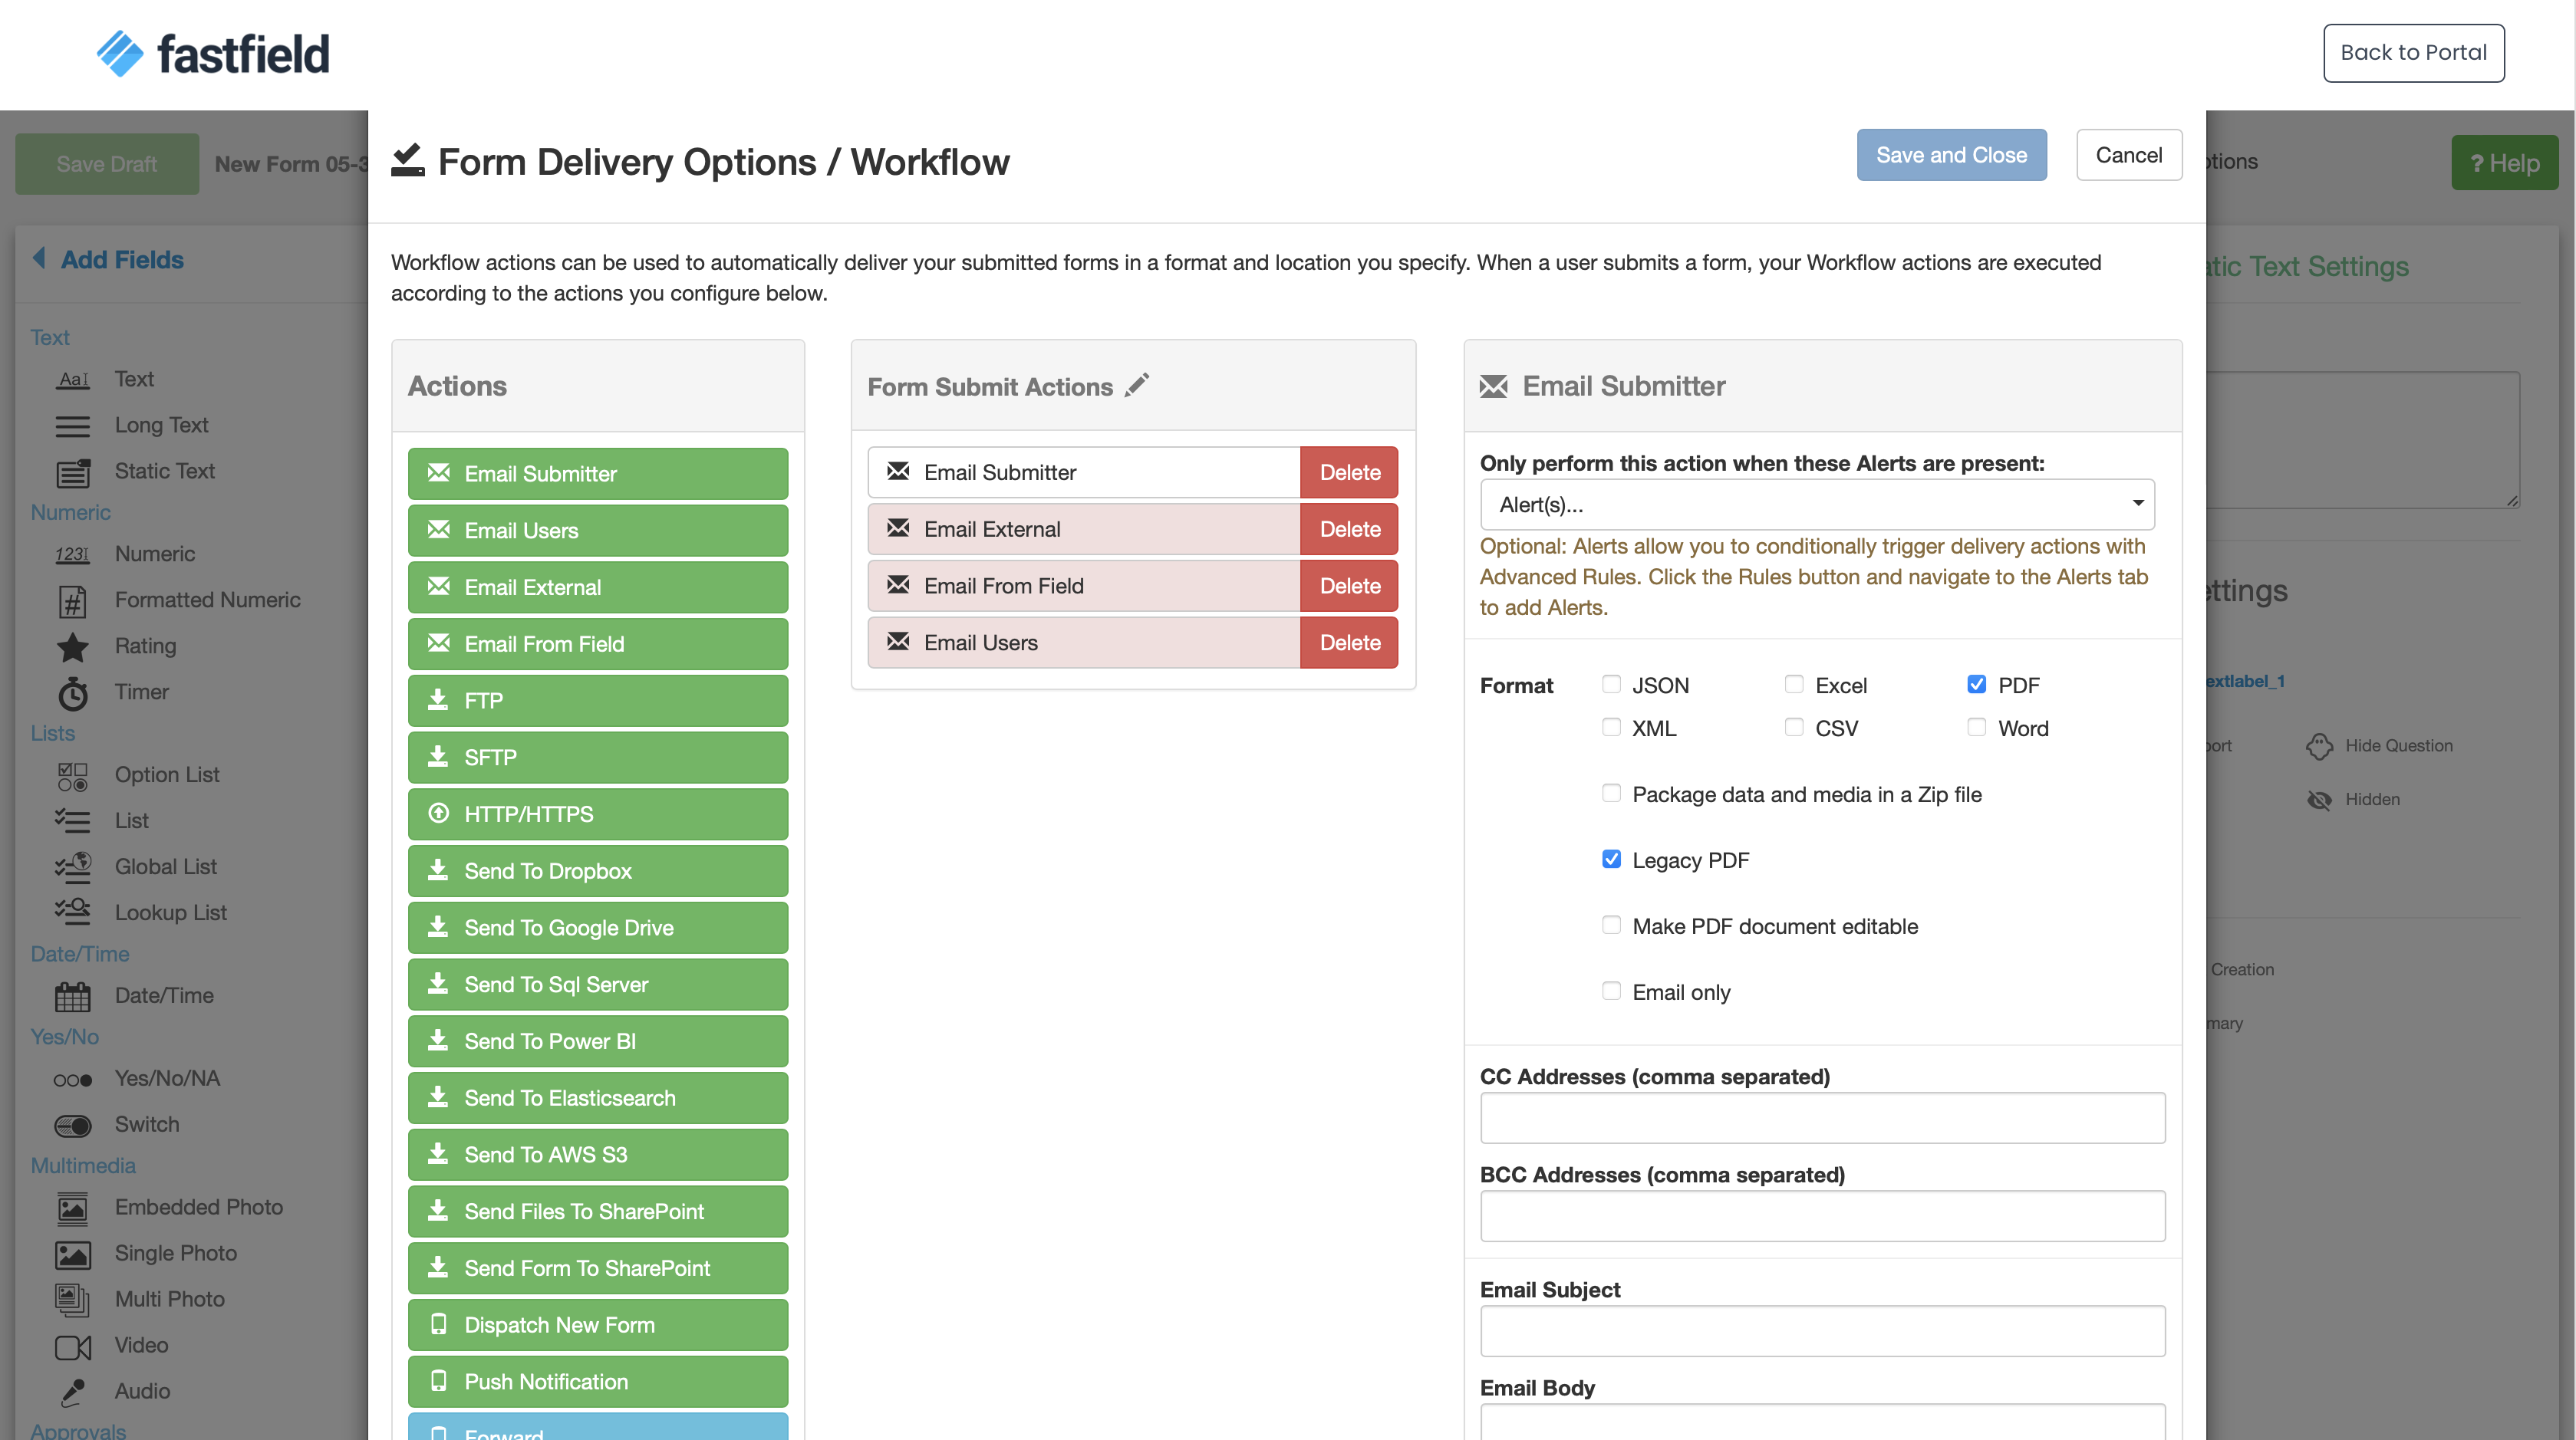Add Send To Google Drive action

click(x=597, y=927)
